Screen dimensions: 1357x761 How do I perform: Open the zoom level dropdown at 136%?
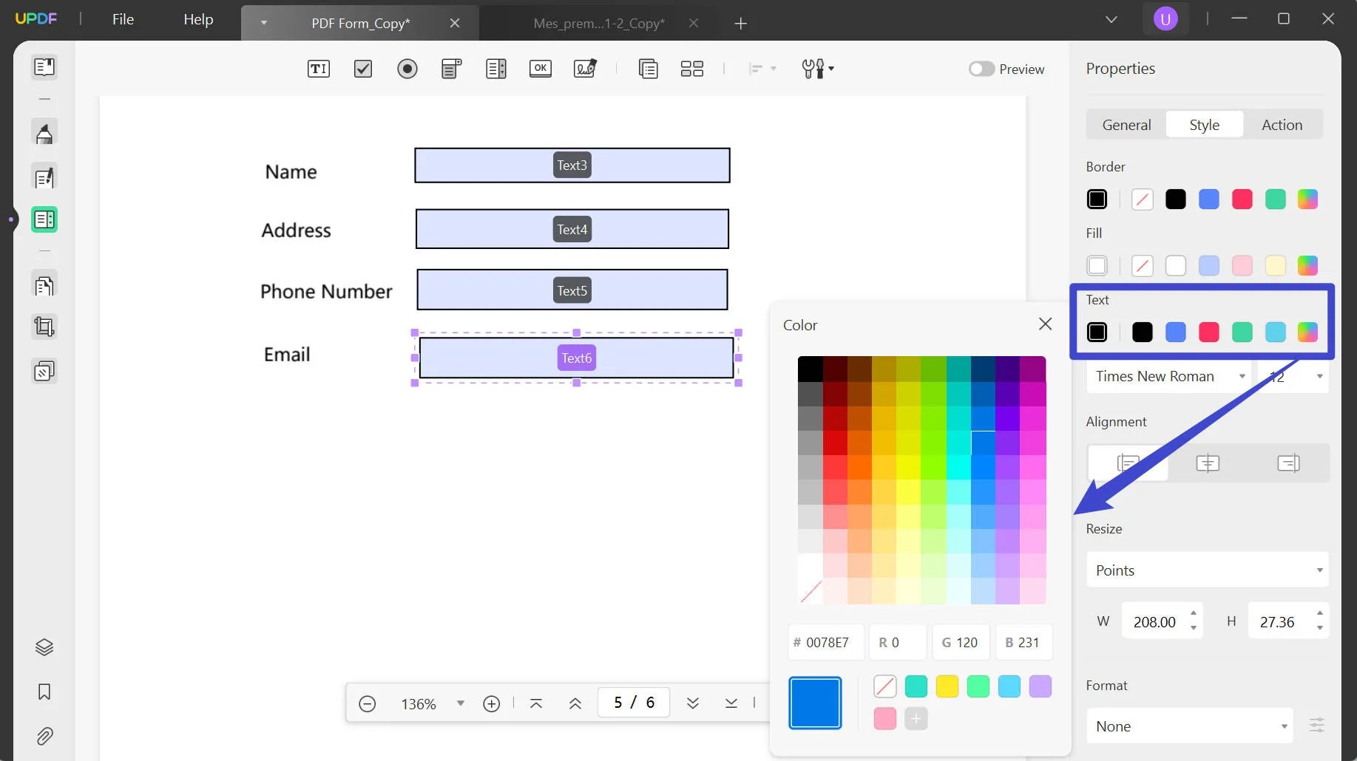click(461, 703)
